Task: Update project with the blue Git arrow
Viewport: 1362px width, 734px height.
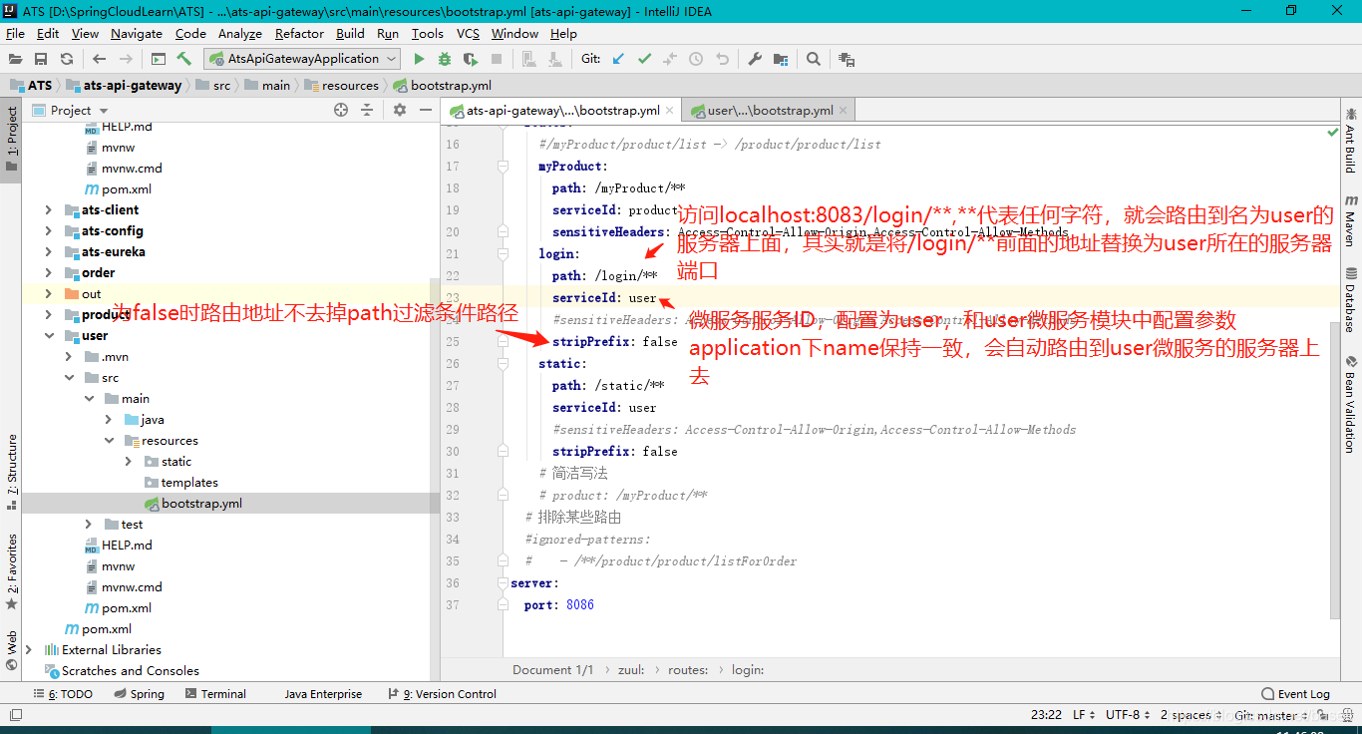Action: coord(618,59)
